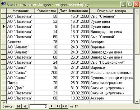140x110 pixels.
Task: Click the quantity cell 28
Action: [46, 42]
